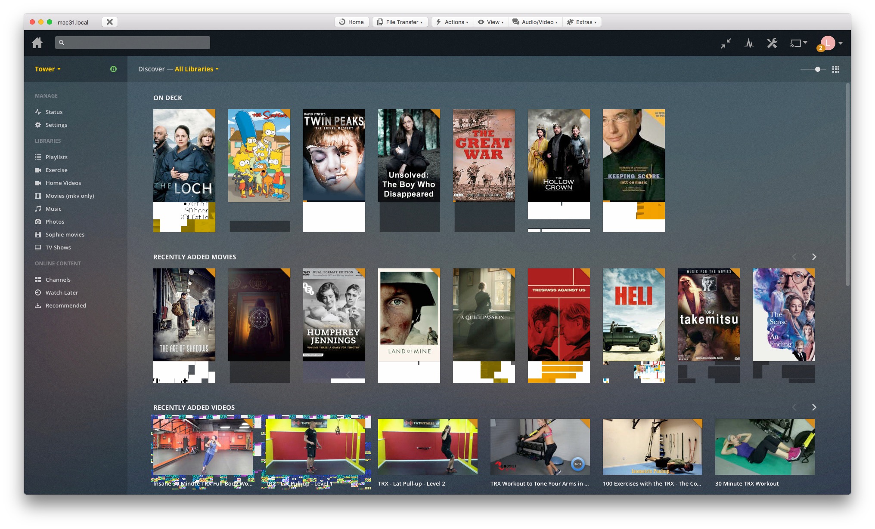
Task: Open the user avatar account menu
Action: pos(828,43)
